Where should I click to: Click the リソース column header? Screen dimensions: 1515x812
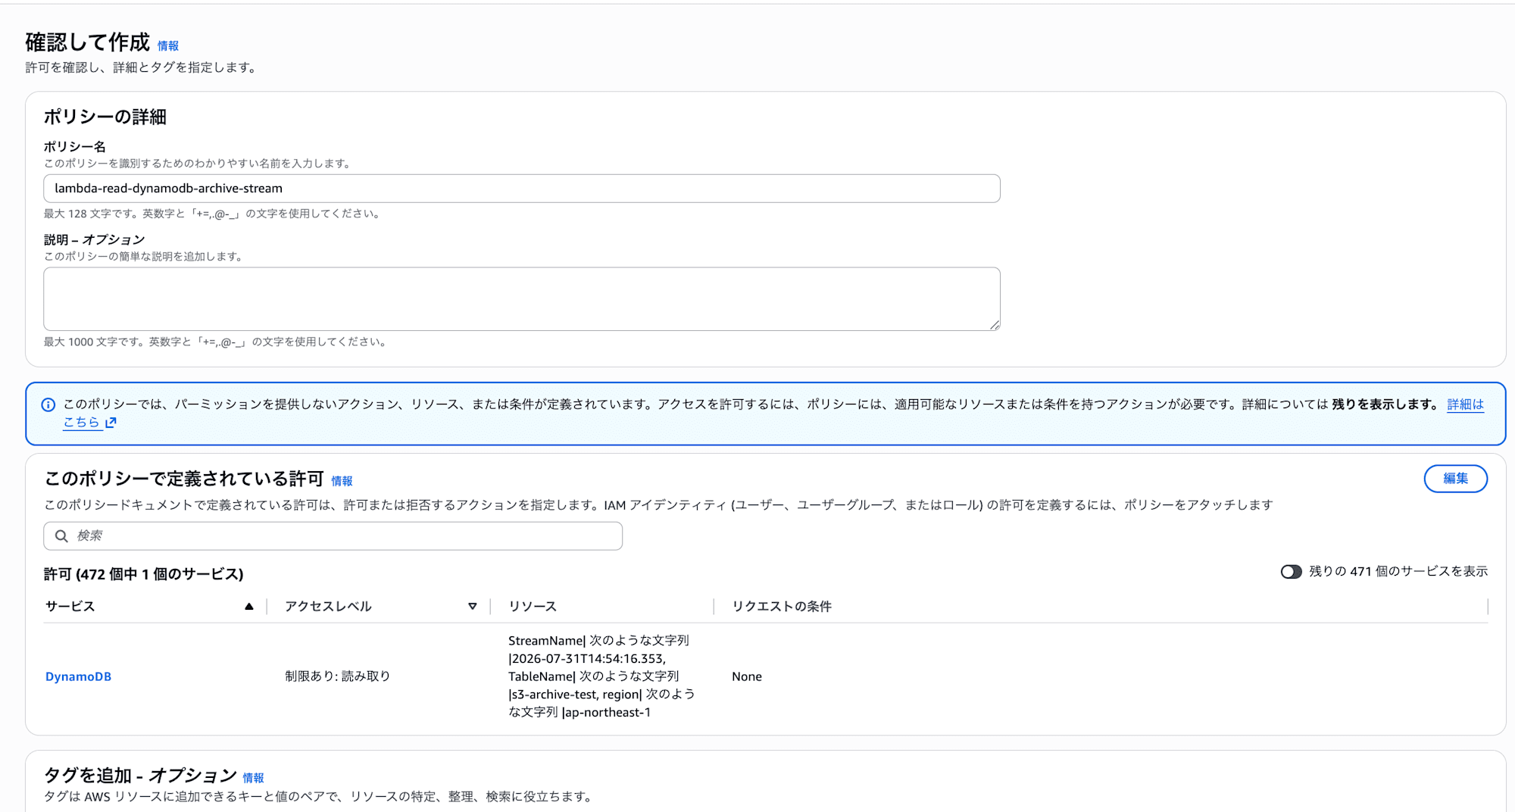pyautogui.click(x=533, y=606)
